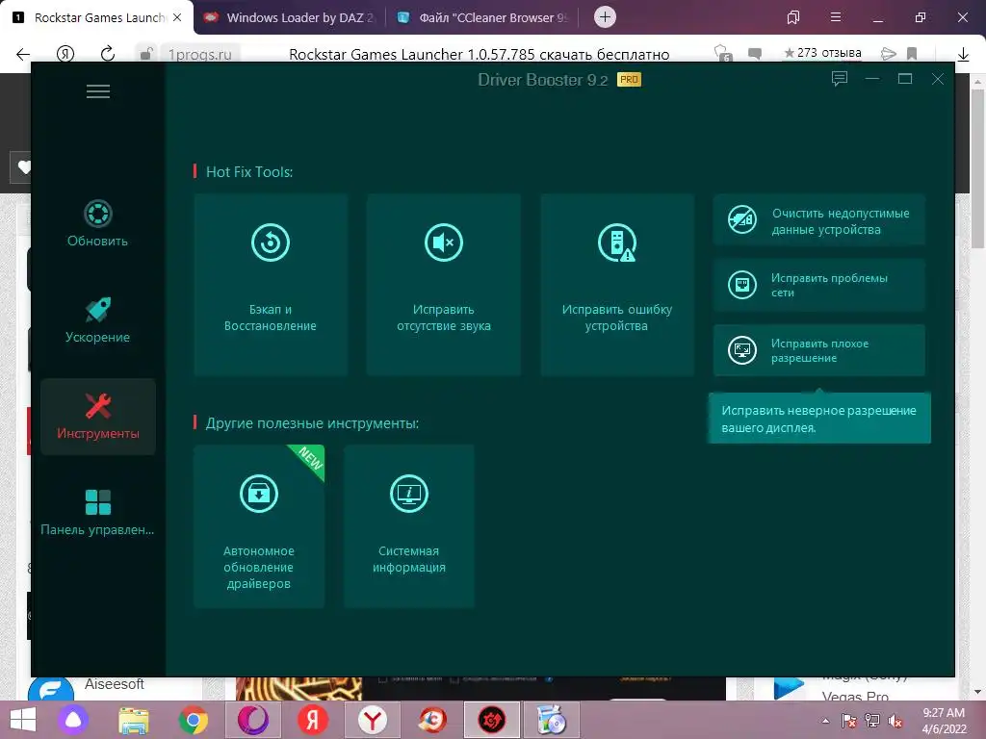Viewport: 986px width, 739px height.
Task: Open the Бэкап и Восстановление tool
Action: pos(271,285)
